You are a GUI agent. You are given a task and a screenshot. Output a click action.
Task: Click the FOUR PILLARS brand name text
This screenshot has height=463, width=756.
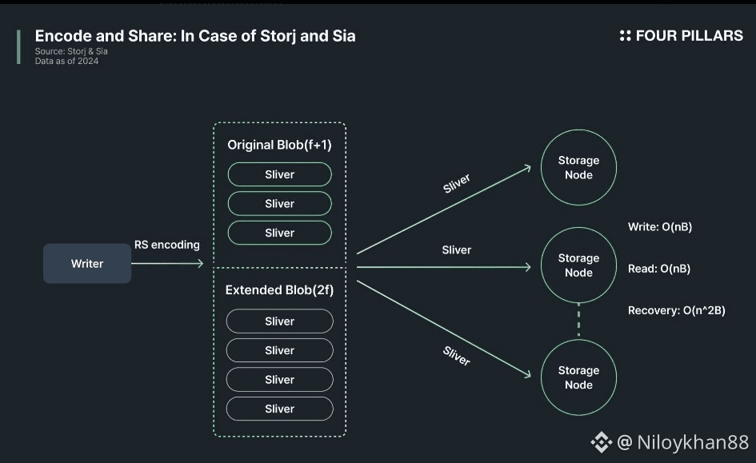click(689, 36)
